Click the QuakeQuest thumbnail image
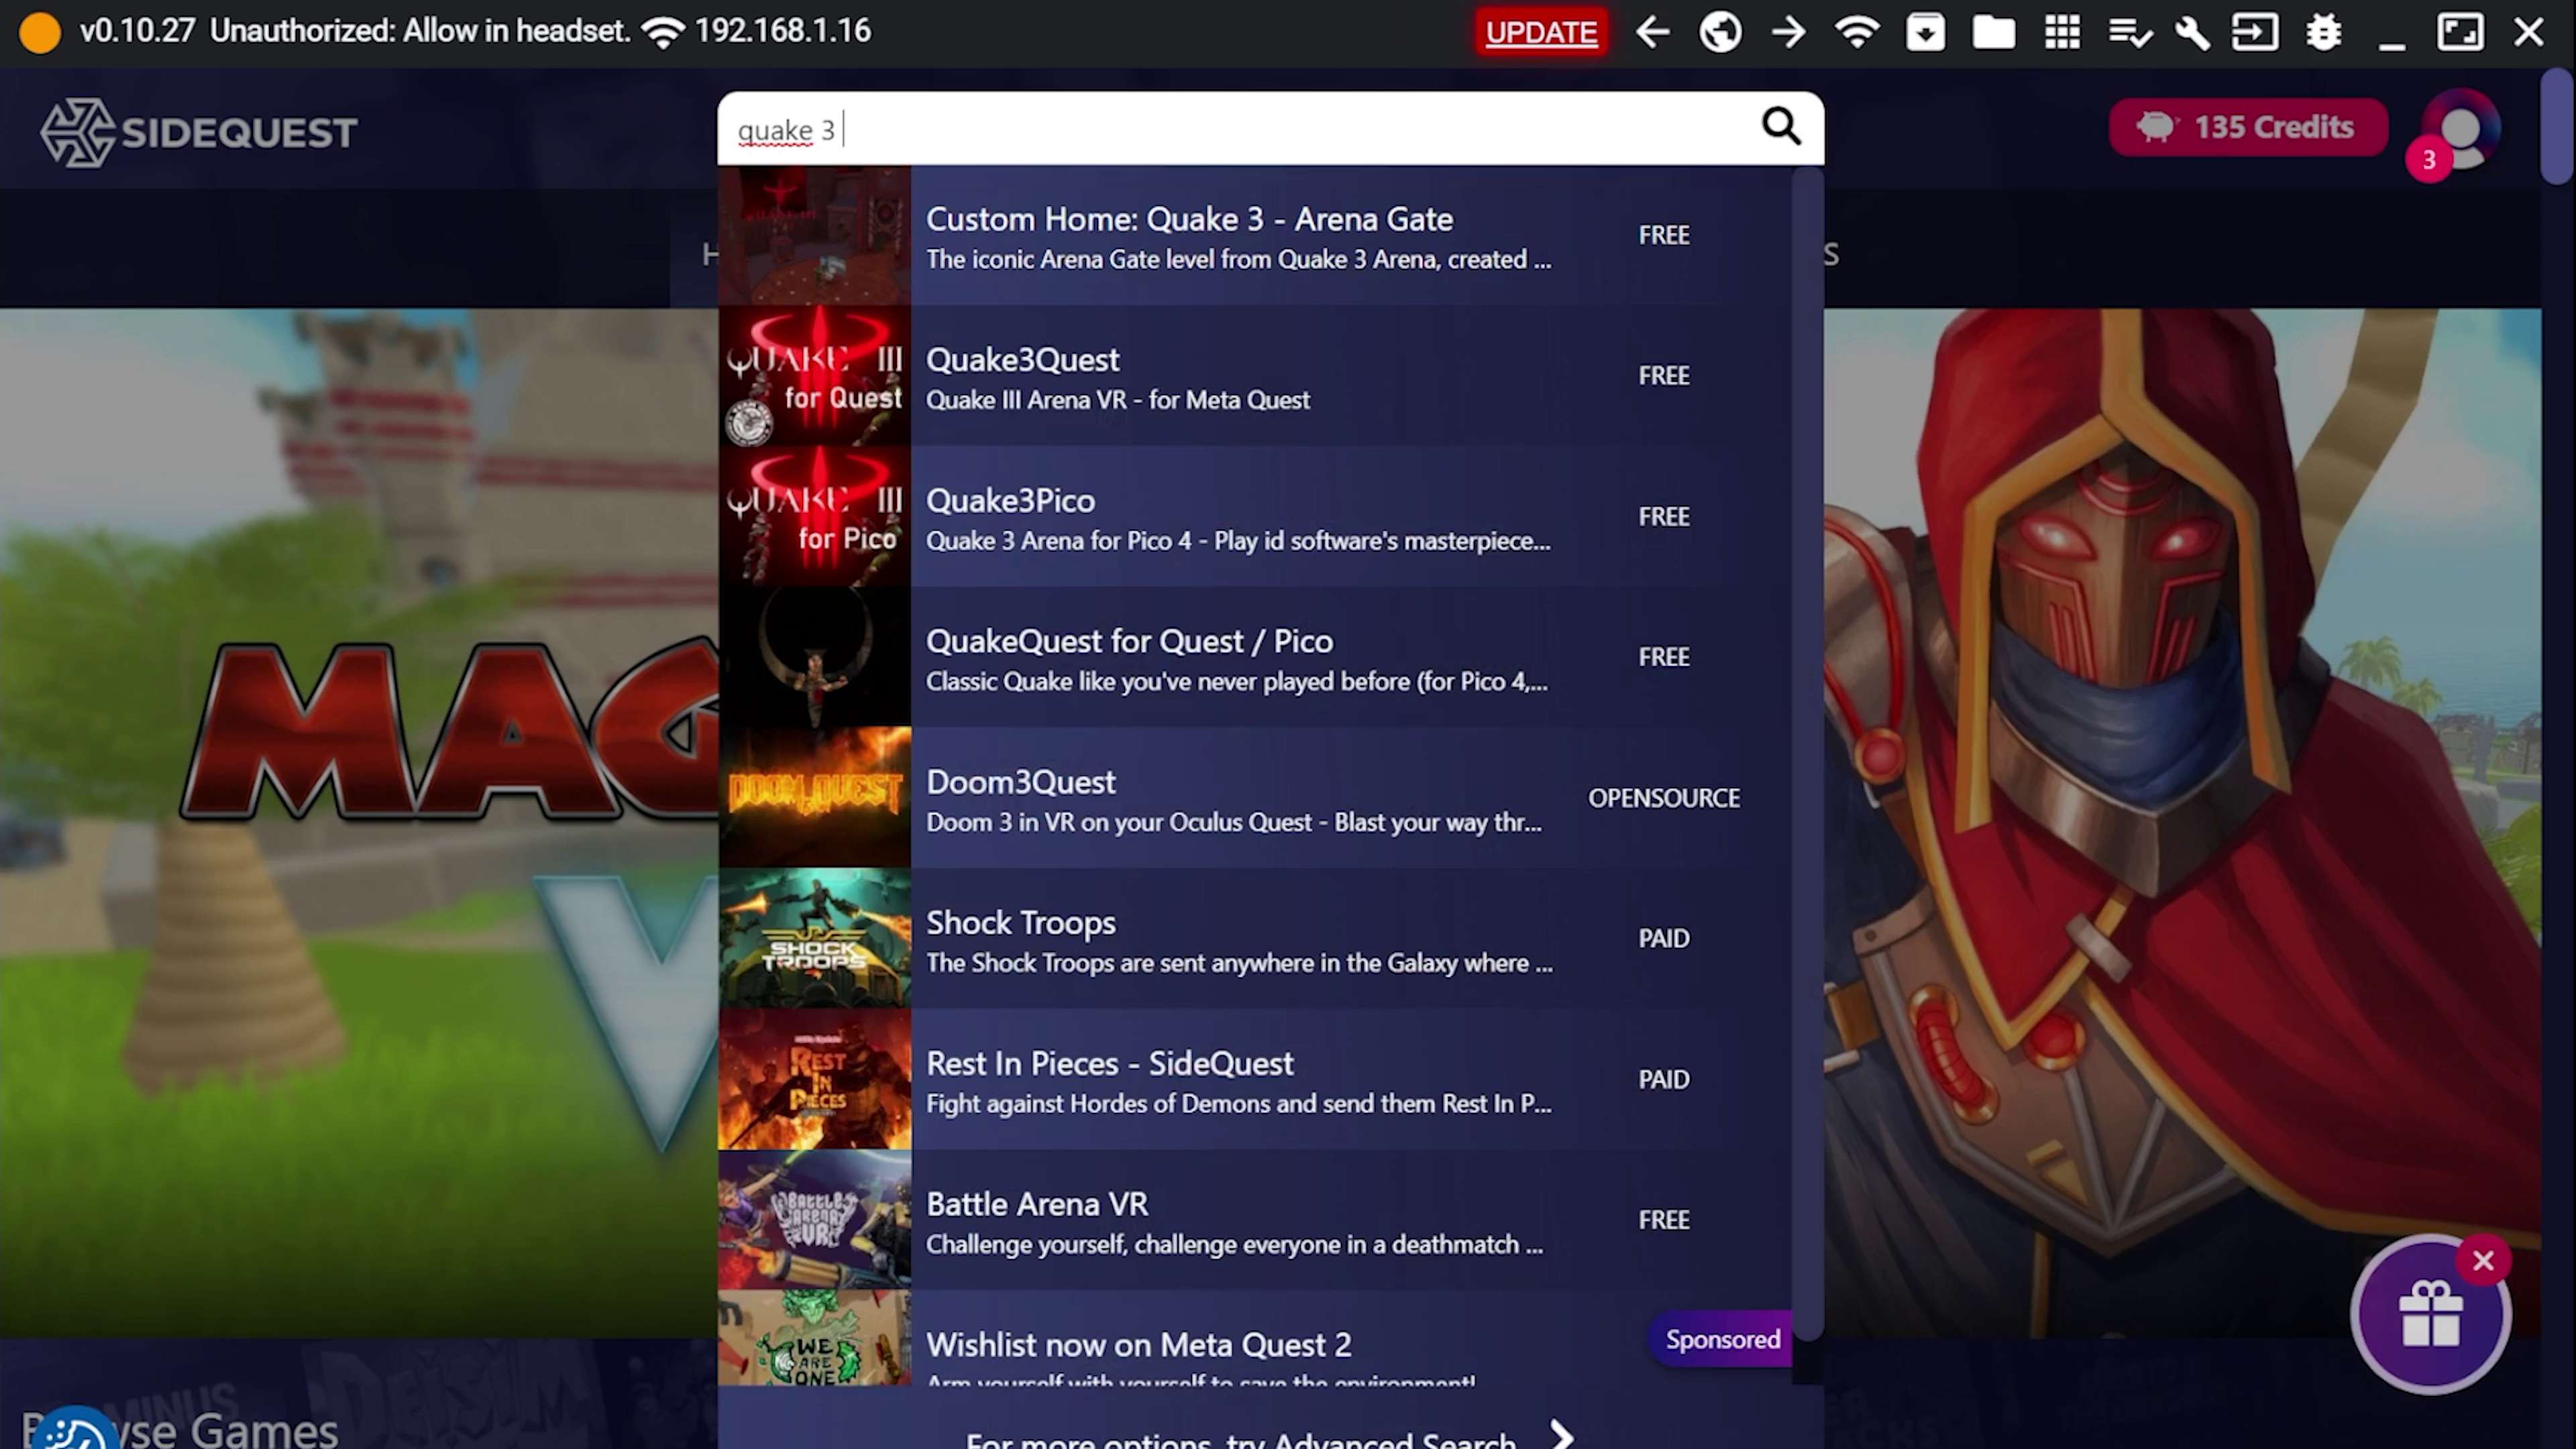This screenshot has width=2576, height=1449. [x=814, y=657]
